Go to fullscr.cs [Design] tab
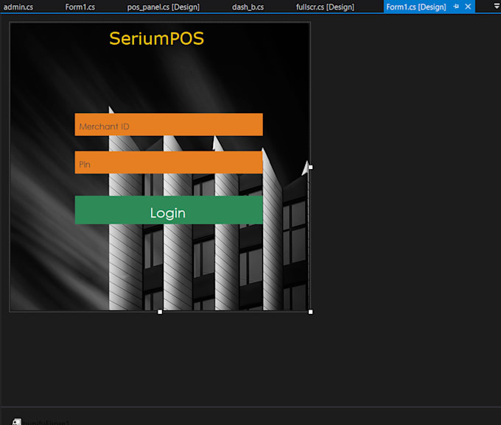This screenshot has width=501, height=425. (x=325, y=7)
